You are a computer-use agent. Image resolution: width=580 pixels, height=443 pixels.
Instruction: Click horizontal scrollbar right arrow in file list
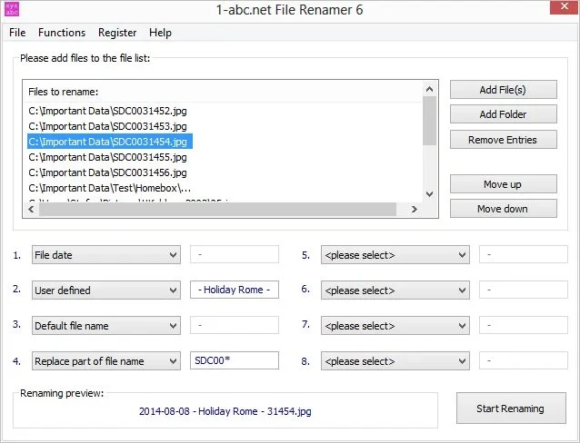click(415, 209)
